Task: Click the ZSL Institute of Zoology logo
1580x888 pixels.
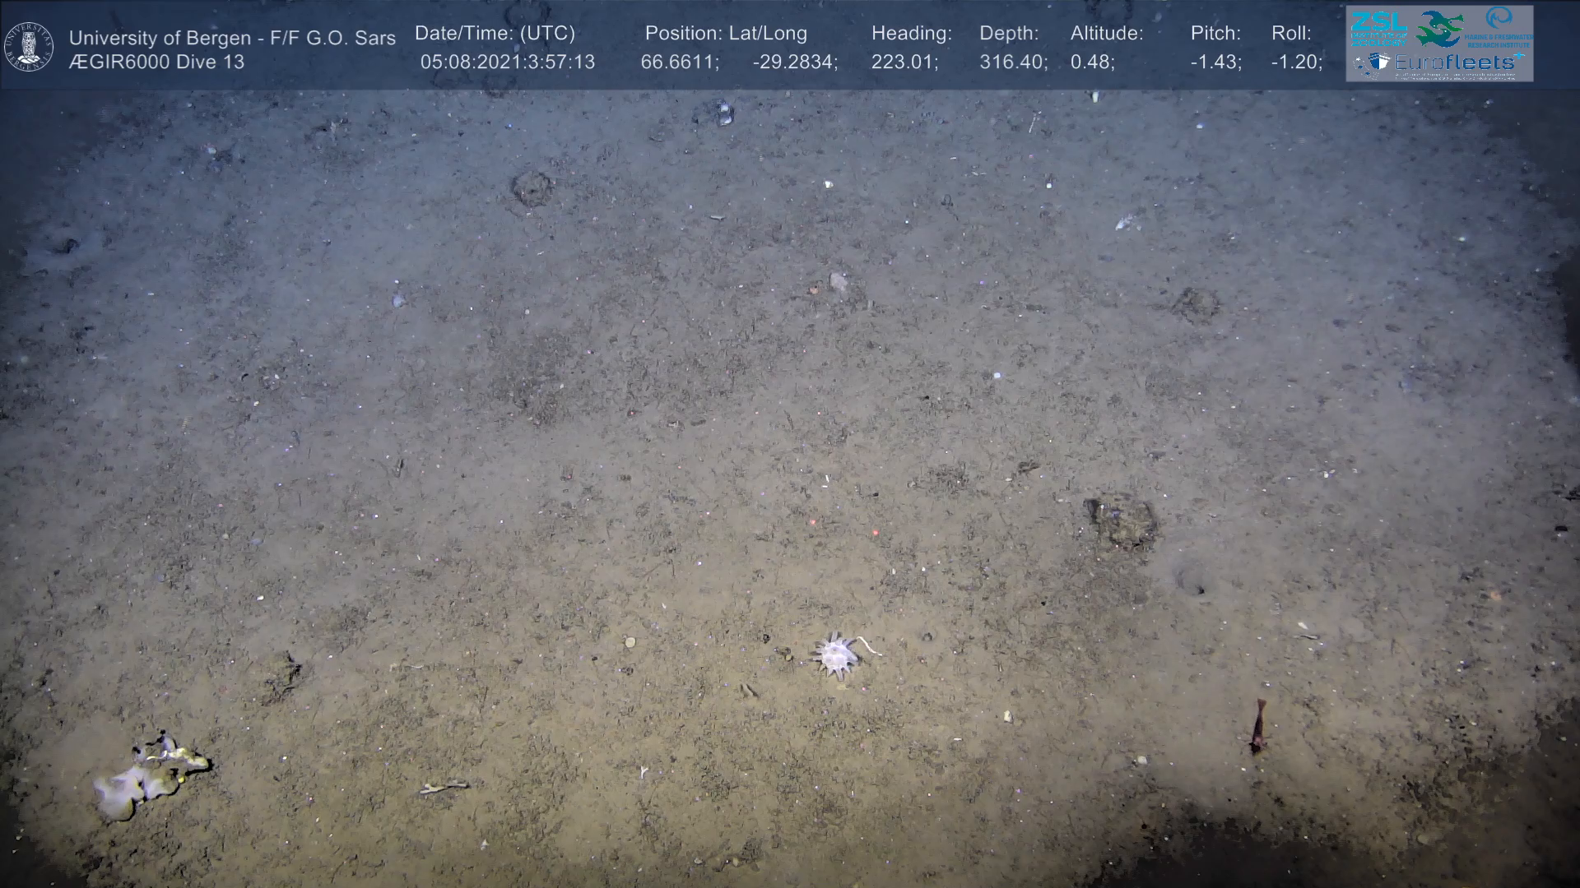Action: point(1378,27)
